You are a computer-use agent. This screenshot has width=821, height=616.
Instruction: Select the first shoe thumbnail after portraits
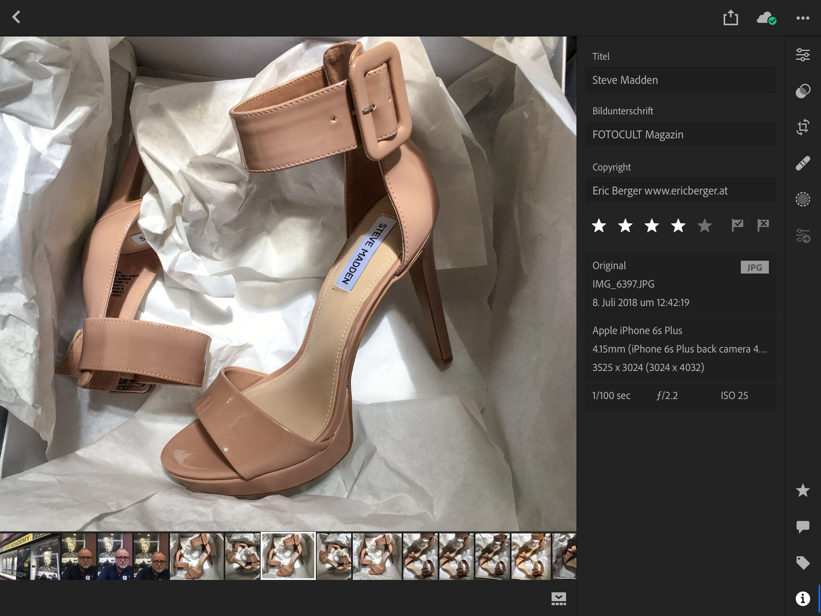pos(196,556)
